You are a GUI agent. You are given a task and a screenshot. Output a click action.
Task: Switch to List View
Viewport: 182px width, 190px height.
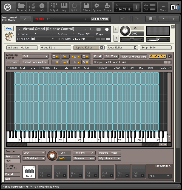click(x=13, y=62)
